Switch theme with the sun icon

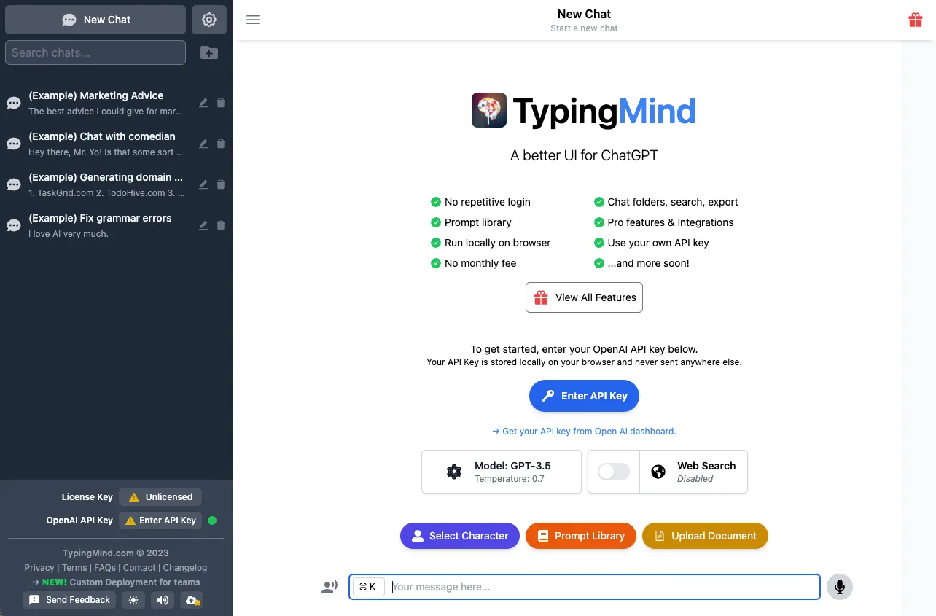[133, 600]
